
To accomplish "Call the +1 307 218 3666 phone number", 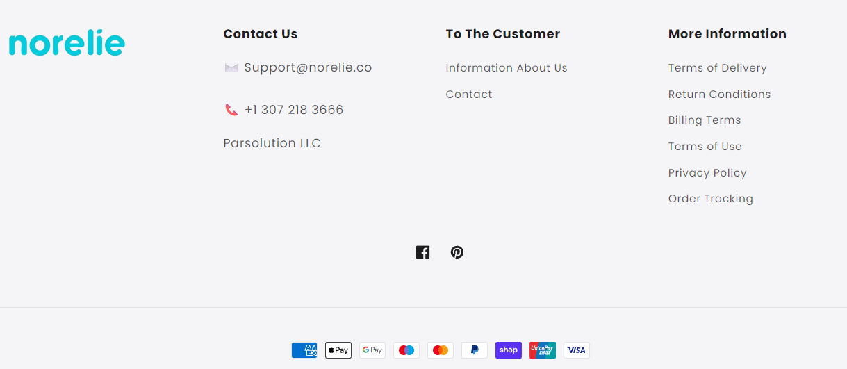I will (x=294, y=110).
